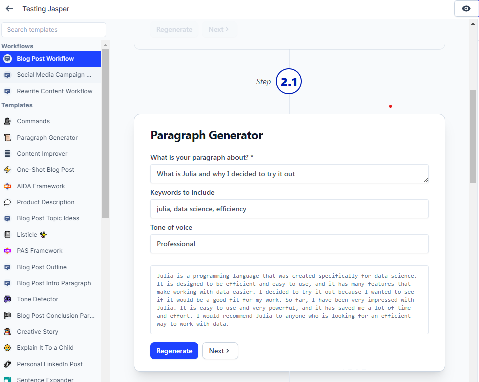Image resolution: width=479 pixels, height=382 pixels.
Task: Click the back arrow beside Testing Jasper
Action: (9, 9)
